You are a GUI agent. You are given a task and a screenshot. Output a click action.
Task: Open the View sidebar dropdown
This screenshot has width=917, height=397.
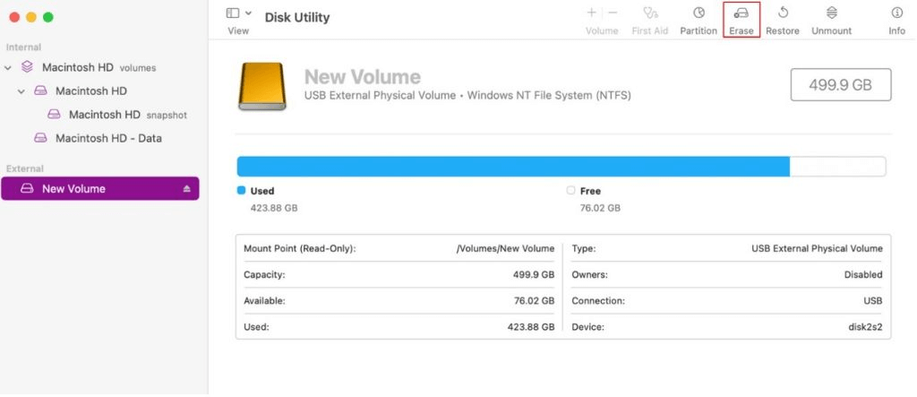coord(238,13)
